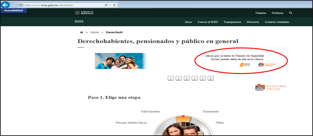Open the Trámites link

[260, 13]
